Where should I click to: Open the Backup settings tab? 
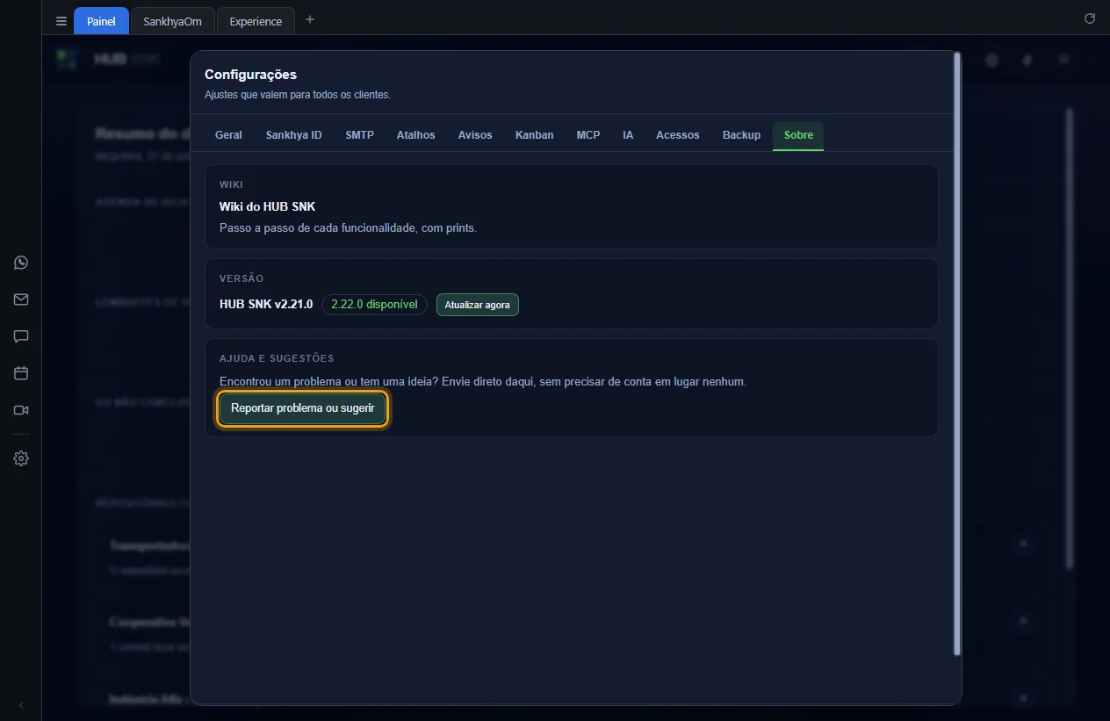(x=741, y=135)
